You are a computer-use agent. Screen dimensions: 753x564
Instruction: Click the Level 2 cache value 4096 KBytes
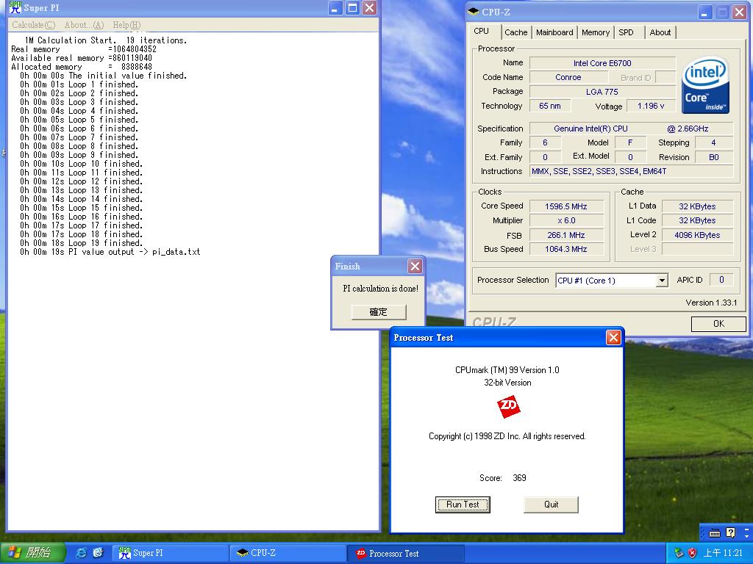point(697,235)
